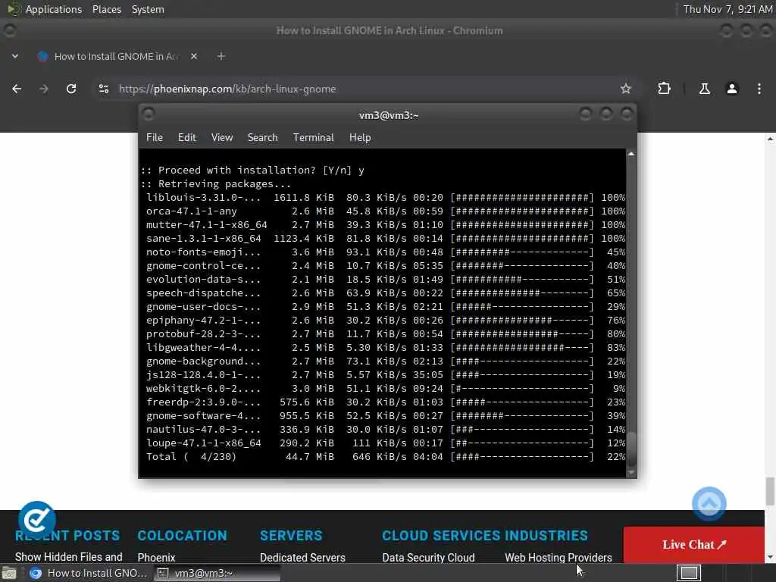Click the Chromium forward arrow

pos(43,89)
